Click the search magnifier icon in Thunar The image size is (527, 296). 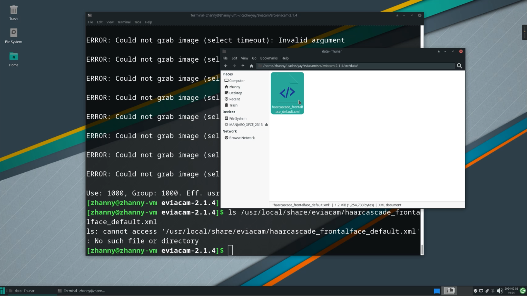click(459, 66)
